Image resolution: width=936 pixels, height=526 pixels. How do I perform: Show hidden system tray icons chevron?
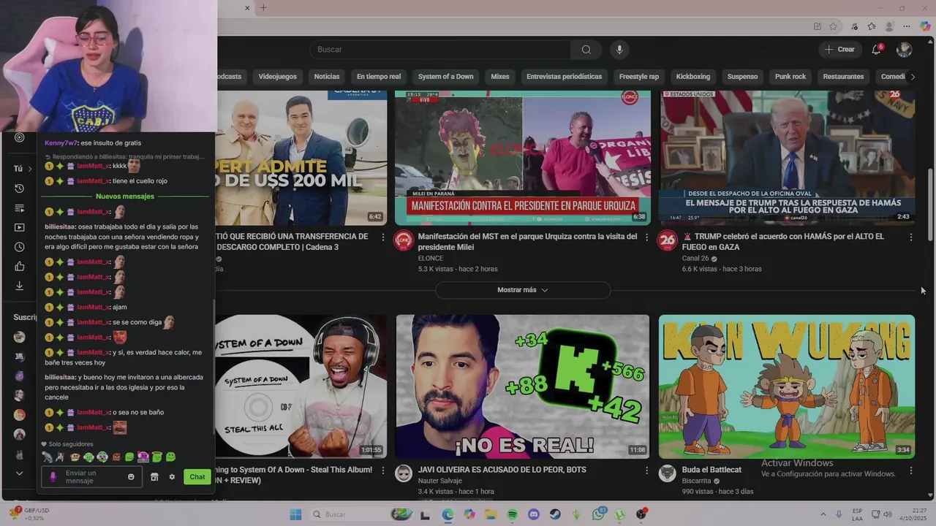823,514
